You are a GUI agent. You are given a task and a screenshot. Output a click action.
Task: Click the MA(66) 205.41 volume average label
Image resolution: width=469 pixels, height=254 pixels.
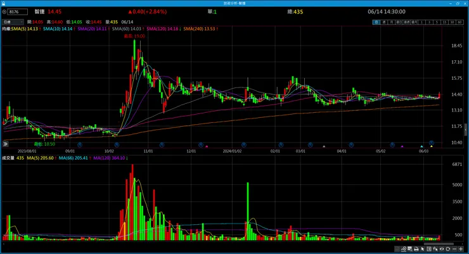click(x=75, y=158)
